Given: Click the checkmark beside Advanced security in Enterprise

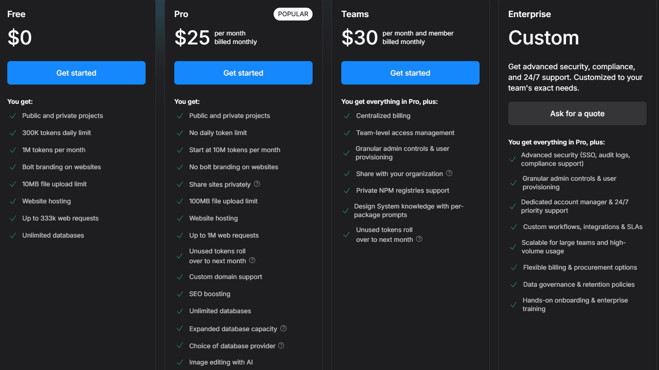Looking at the screenshot, I should [x=513, y=159].
